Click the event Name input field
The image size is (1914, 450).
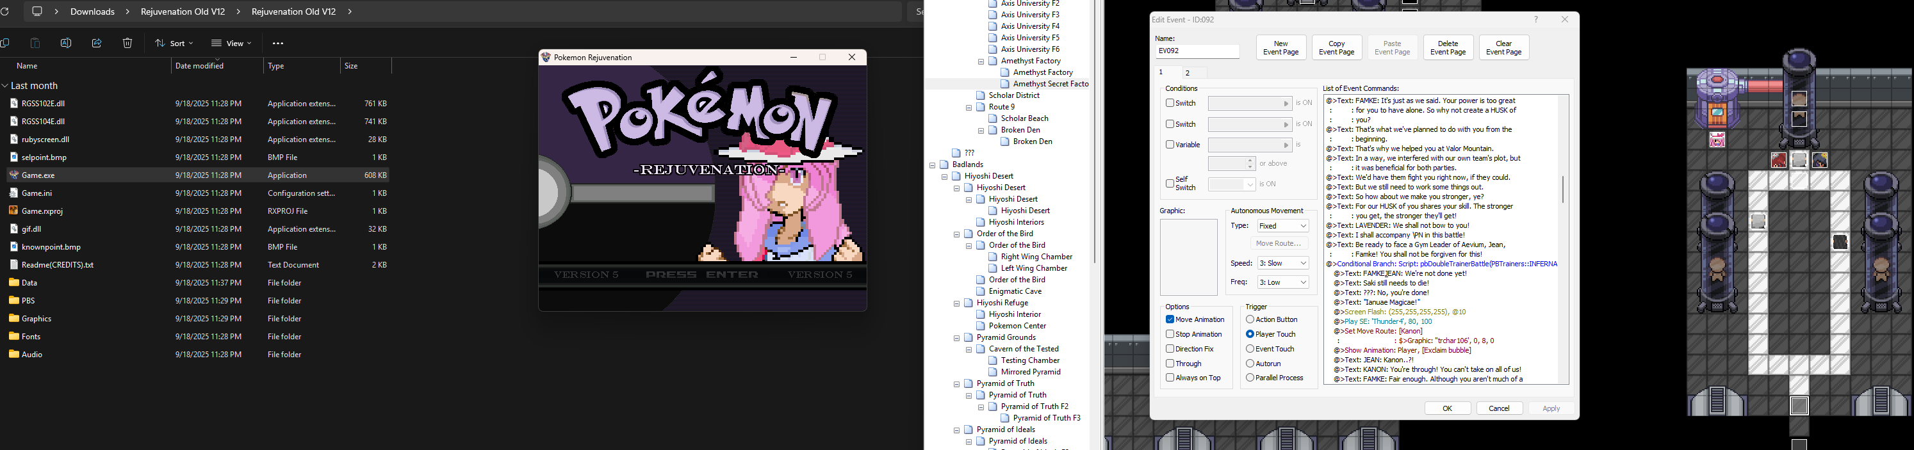tap(1197, 51)
